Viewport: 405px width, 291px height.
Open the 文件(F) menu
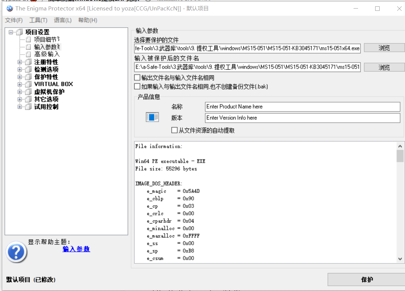[x=14, y=20]
